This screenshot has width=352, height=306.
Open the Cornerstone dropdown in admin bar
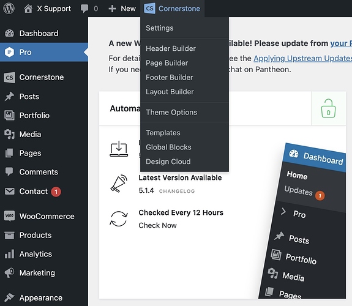pos(172,9)
